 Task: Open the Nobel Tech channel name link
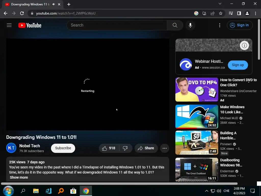pyautogui.click(x=30, y=146)
